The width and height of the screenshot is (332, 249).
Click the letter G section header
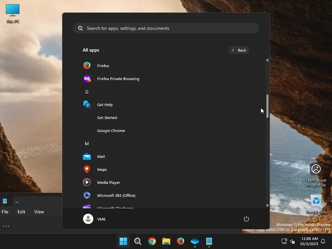pos(87,92)
